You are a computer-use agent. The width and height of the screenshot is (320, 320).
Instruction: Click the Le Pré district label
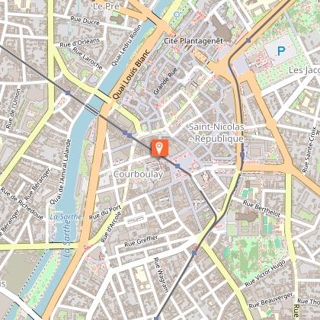tap(106, 6)
